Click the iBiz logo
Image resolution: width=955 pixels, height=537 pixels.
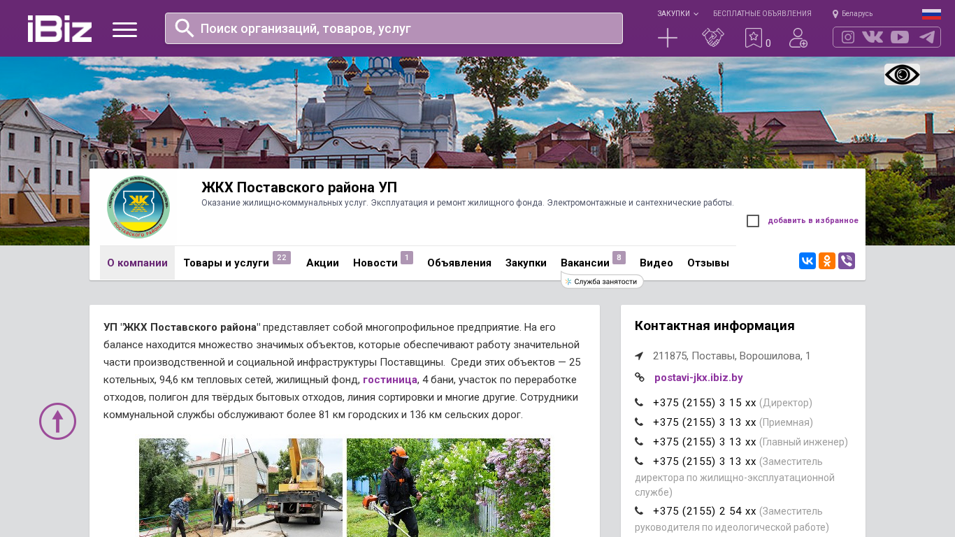[59, 29]
